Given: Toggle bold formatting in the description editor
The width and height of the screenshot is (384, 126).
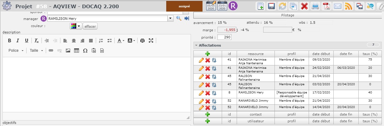Looking at the screenshot, I should [9, 40].
